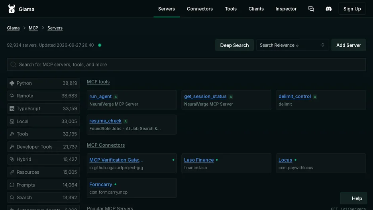Viewport: 373px width, 210px height.
Task: Switch to the Servers tab
Action: coord(167,9)
